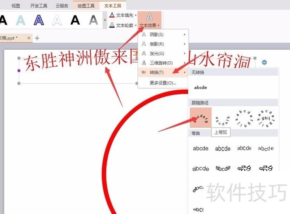Apply third warp effect in 弯曲 row one
Viewport: 290px width, 214px height.
(244, 148)
